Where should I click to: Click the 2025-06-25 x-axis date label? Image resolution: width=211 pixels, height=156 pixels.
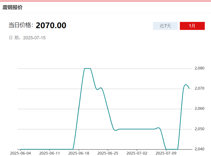tap(108, 153)
